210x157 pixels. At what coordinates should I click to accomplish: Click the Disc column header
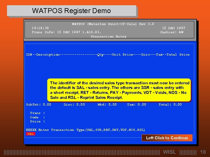click(x=146, y=55)
